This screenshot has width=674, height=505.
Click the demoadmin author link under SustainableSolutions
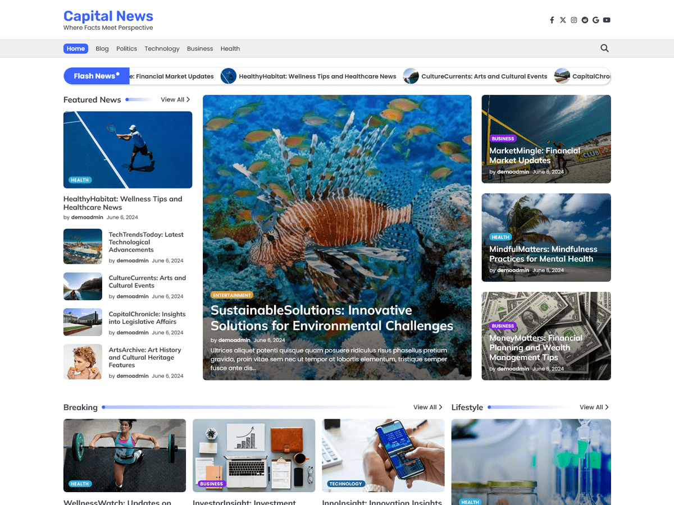pyautogui.click(x=234, y=340)
